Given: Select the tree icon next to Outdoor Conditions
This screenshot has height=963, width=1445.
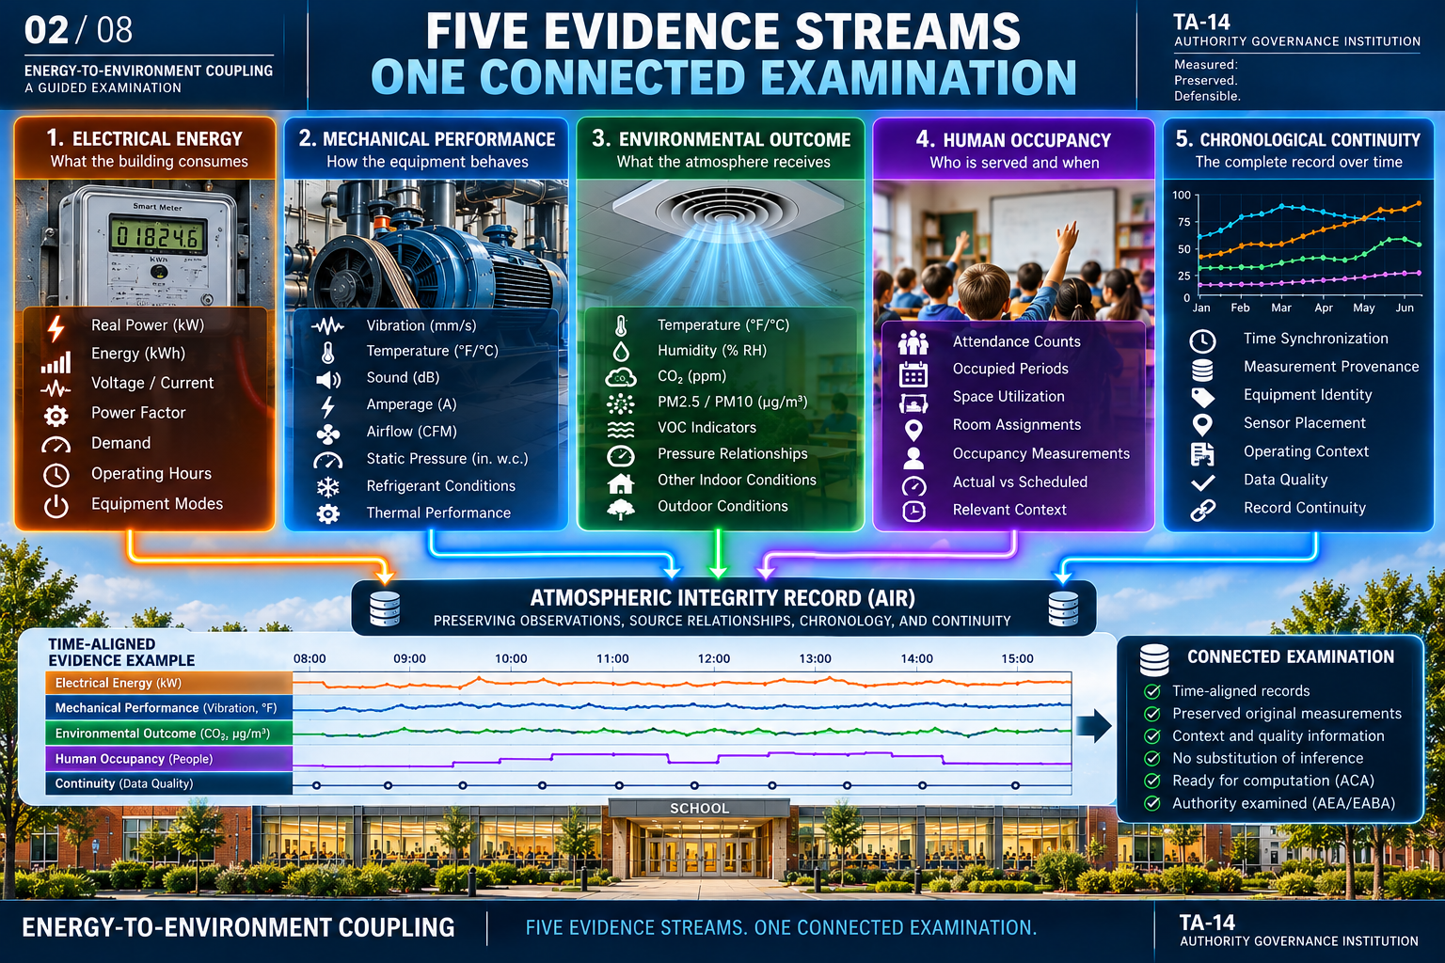Looking at the screenshot, I should point(621,510).
